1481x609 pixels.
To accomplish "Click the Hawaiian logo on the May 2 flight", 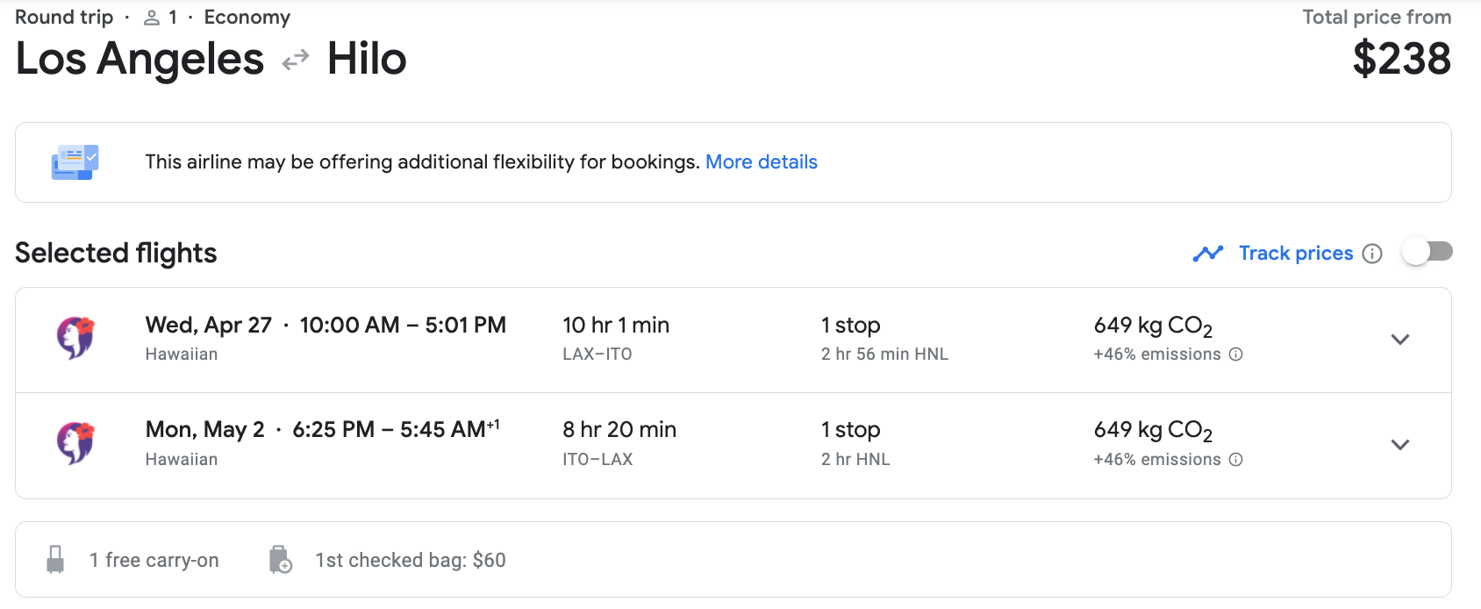I will [x=75, y=443].
